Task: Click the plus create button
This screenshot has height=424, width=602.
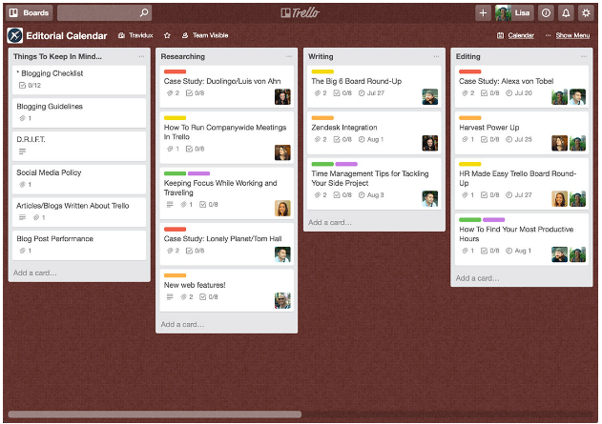Action: 483,13
